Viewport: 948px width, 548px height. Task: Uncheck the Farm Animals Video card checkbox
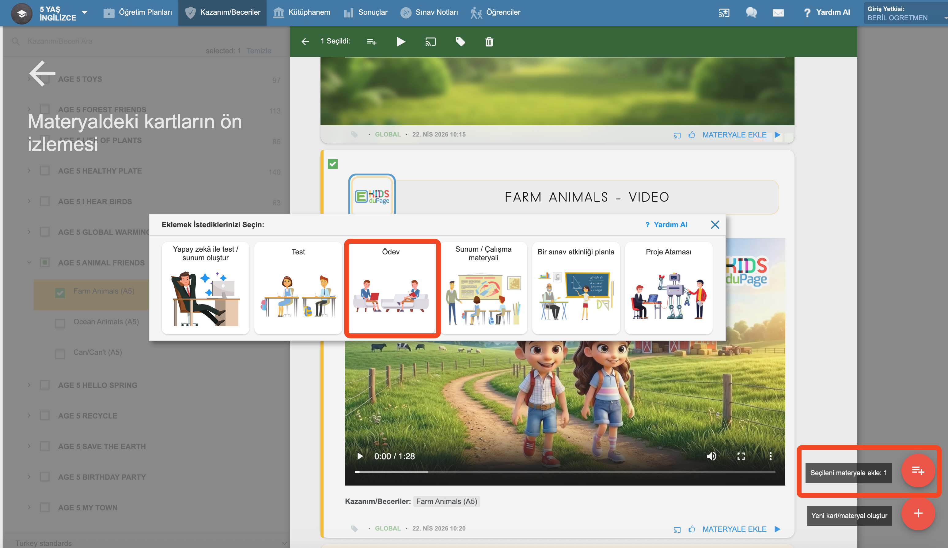point(332,164)
